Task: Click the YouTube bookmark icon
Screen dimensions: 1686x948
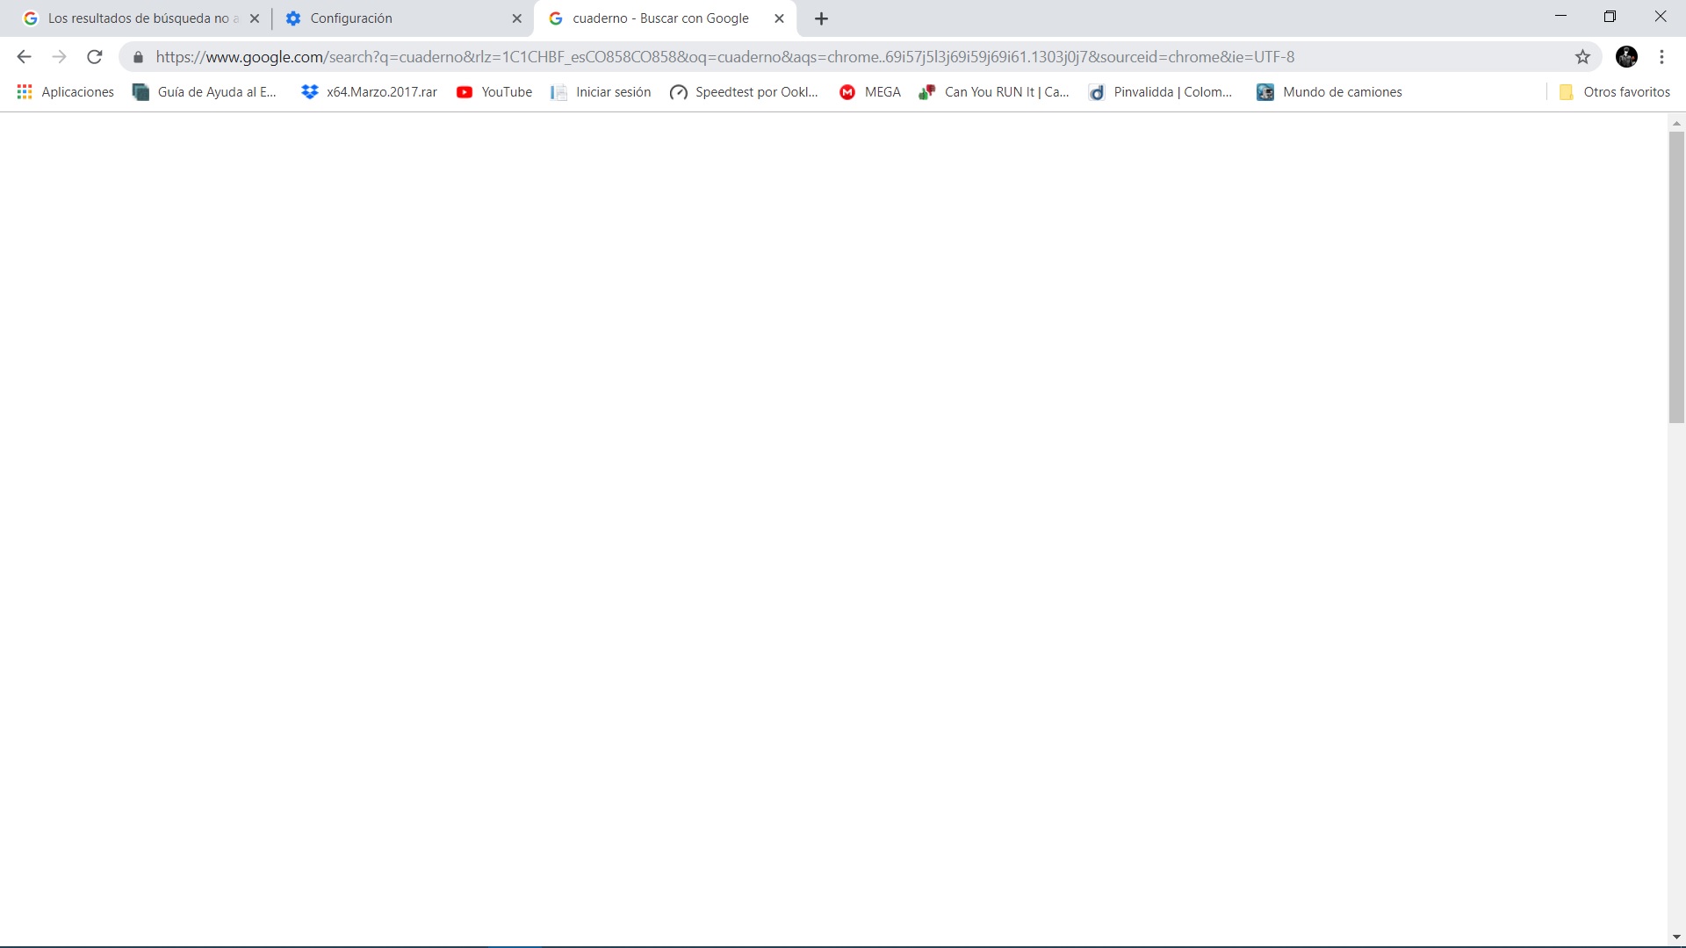Action: point(465,91)
